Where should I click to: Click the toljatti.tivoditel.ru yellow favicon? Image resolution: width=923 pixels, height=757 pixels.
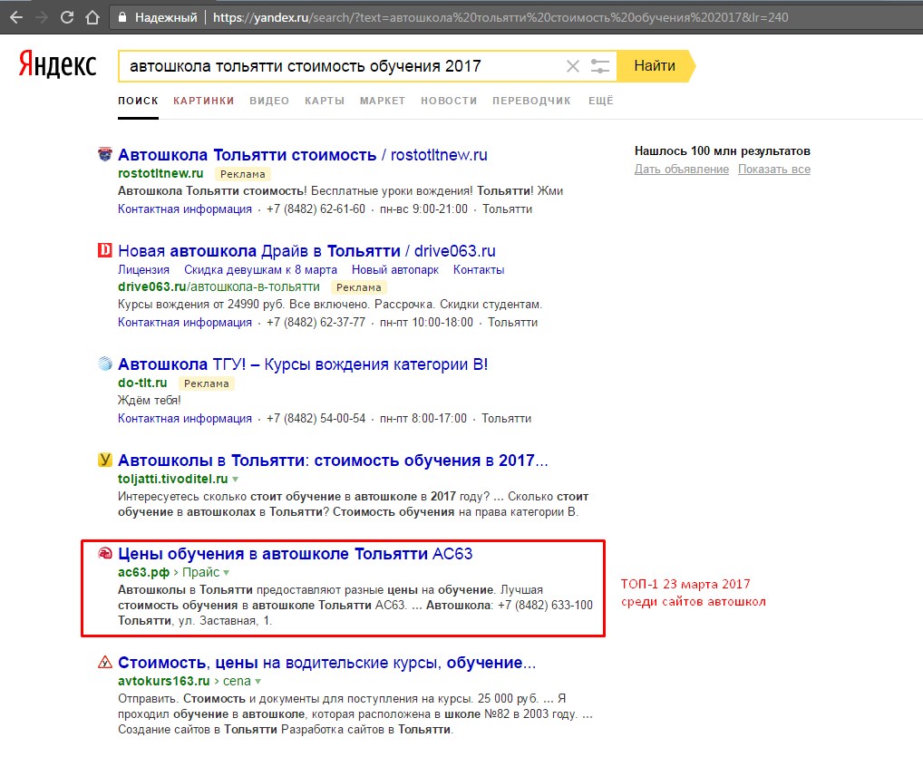(x=105, y=460)
